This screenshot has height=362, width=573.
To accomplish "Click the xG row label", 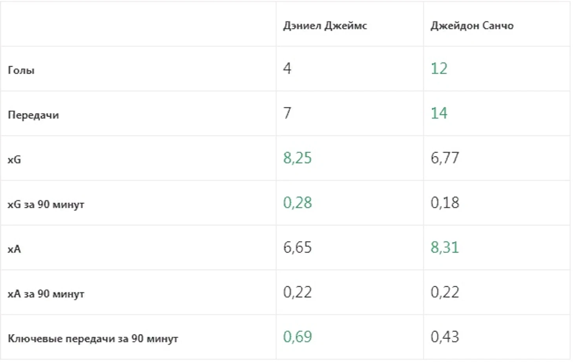I will tap(14, 160).
